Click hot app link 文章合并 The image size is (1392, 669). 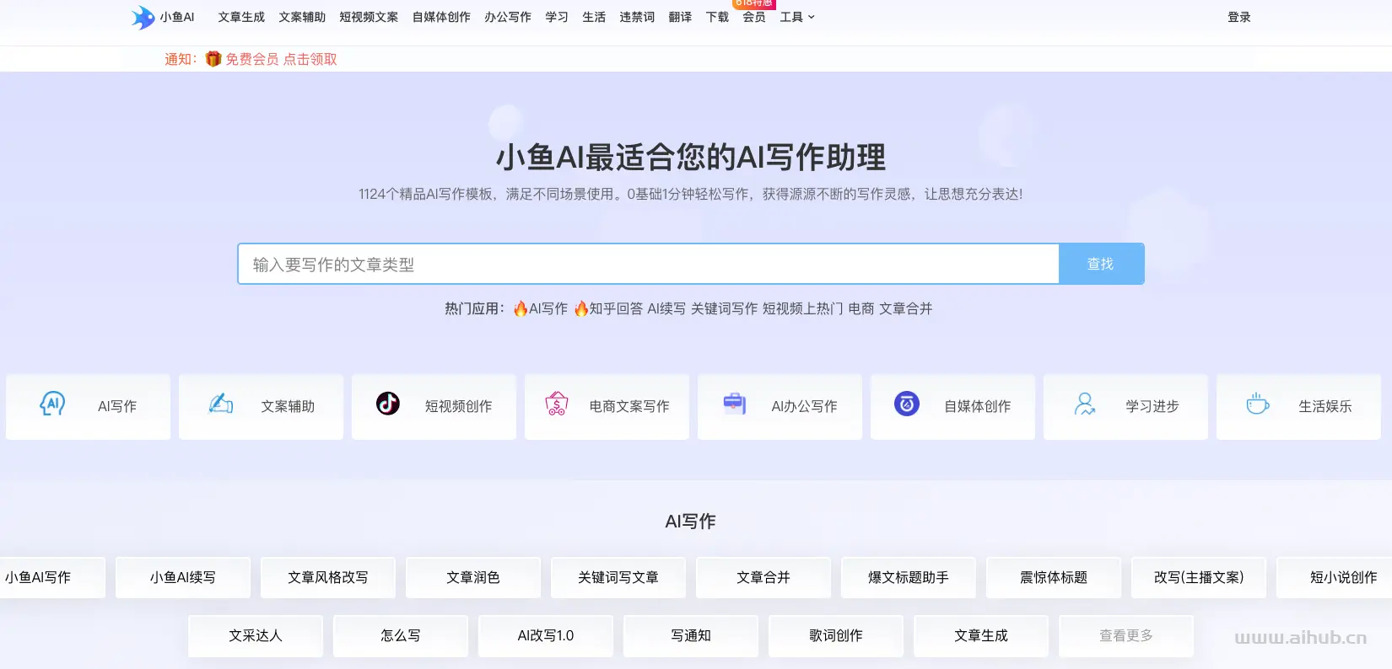905,308
